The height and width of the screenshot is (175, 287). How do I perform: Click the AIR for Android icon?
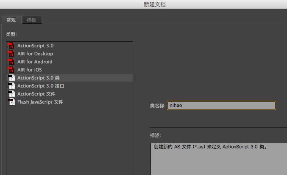coord(11,62)
